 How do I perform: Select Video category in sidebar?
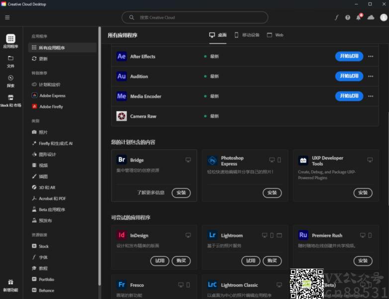(x=40, y=165)
